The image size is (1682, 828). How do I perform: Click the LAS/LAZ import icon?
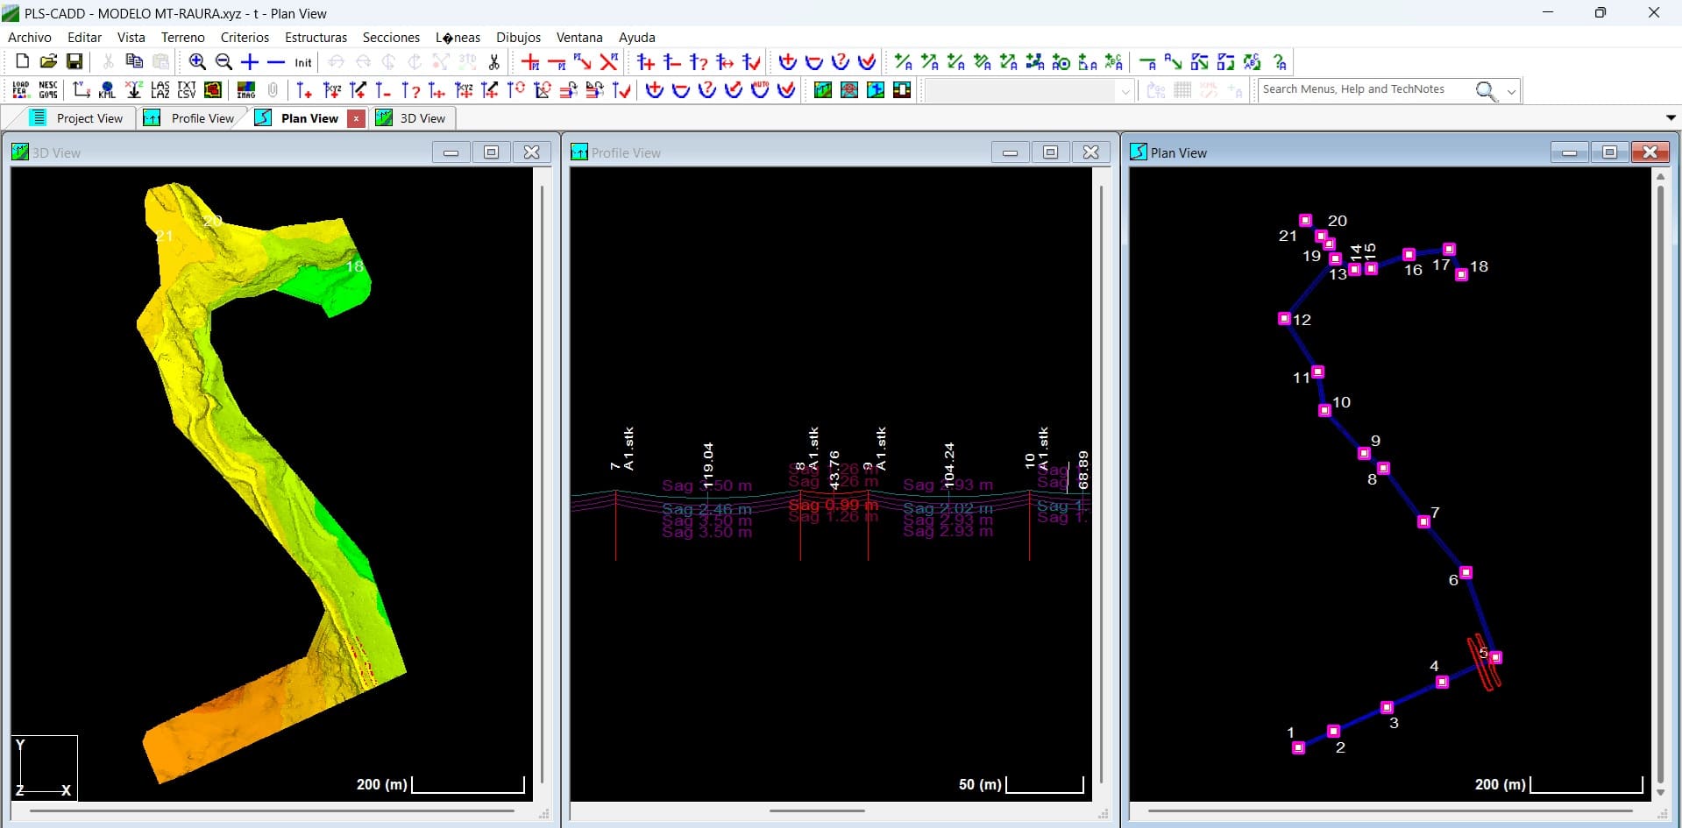160,90
